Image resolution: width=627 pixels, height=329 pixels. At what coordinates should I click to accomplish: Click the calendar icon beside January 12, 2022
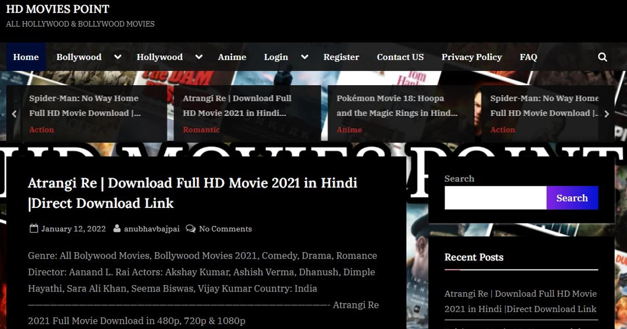coord(34,228)
